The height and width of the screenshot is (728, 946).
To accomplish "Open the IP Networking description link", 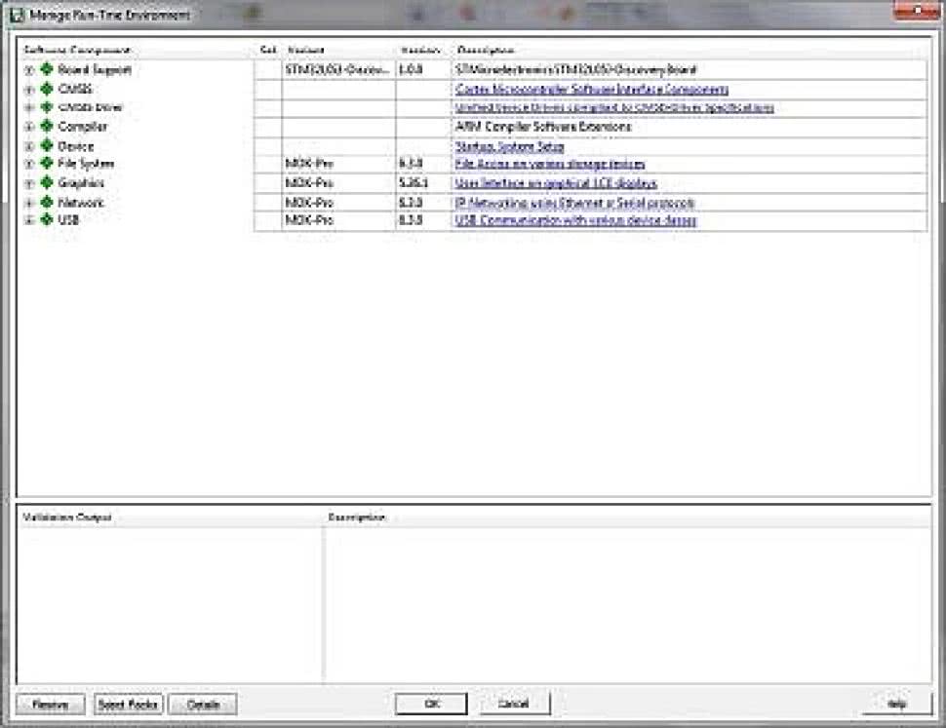I will pyautogui.click(x=574, y=203).
